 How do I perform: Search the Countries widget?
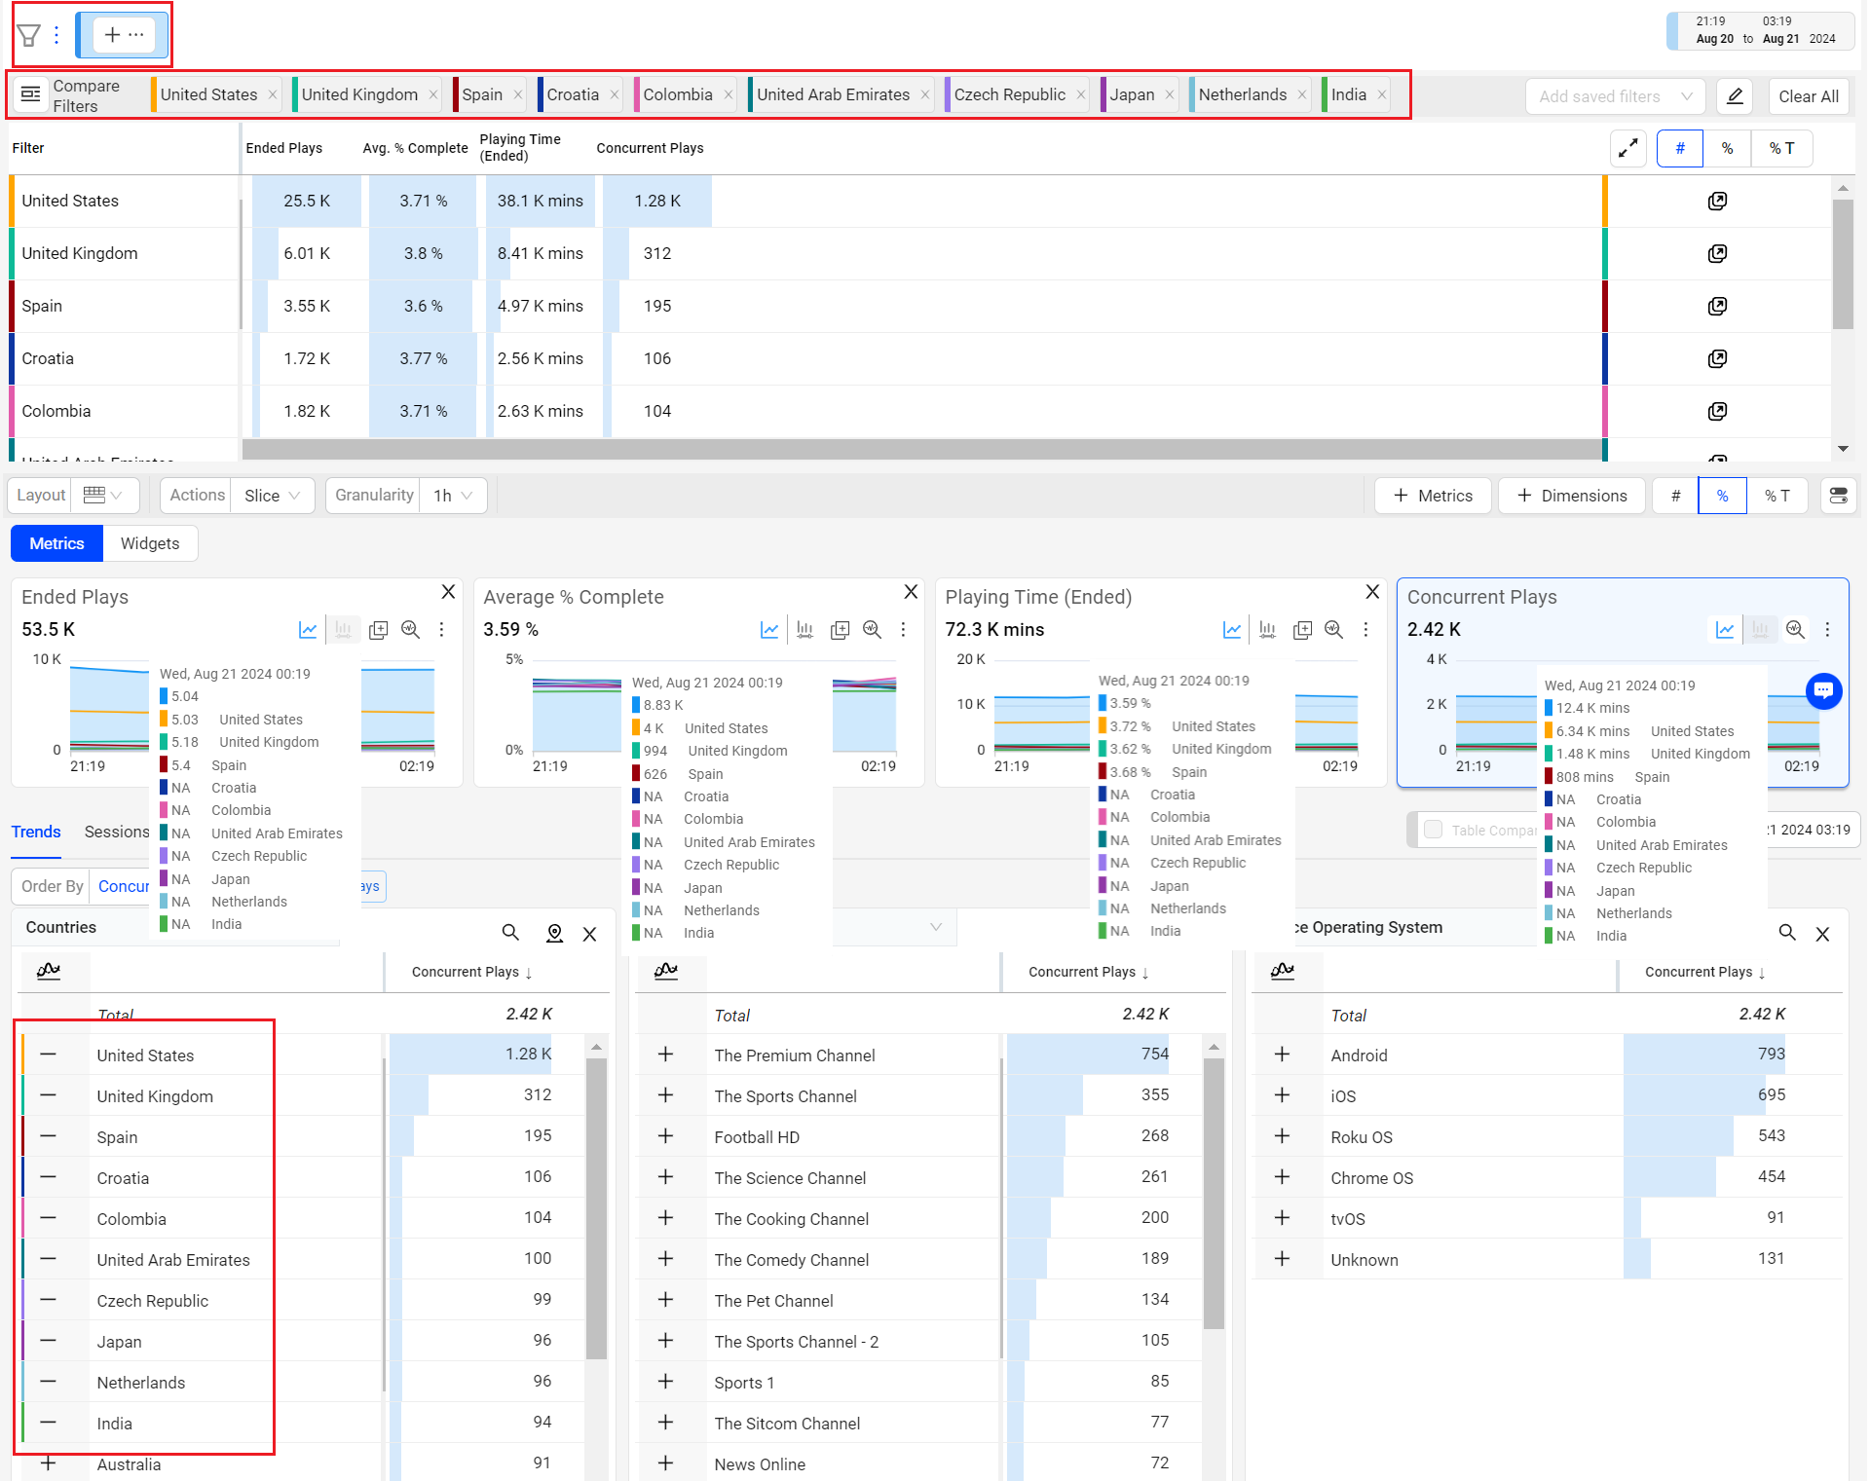510,933
